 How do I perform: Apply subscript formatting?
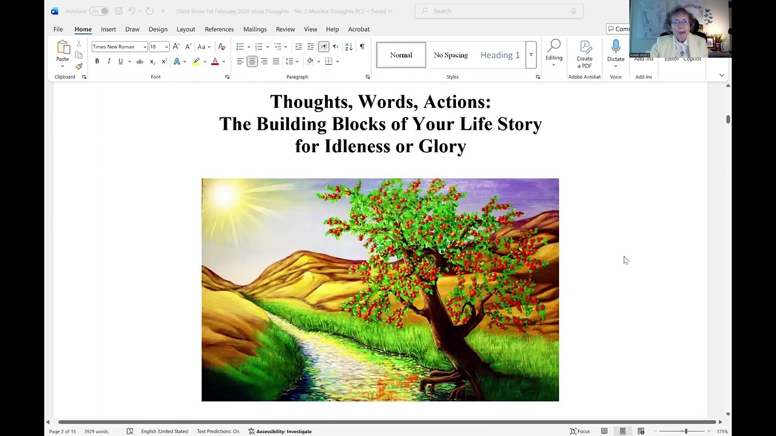pos(152,61)
